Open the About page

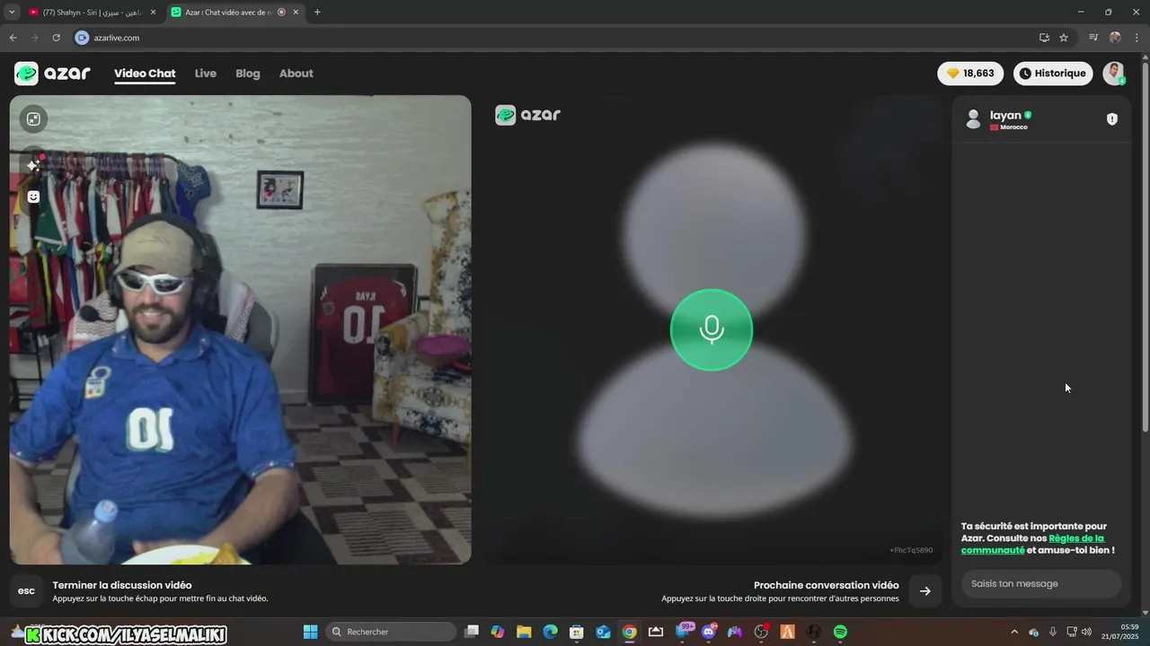[x=296, y=74]
